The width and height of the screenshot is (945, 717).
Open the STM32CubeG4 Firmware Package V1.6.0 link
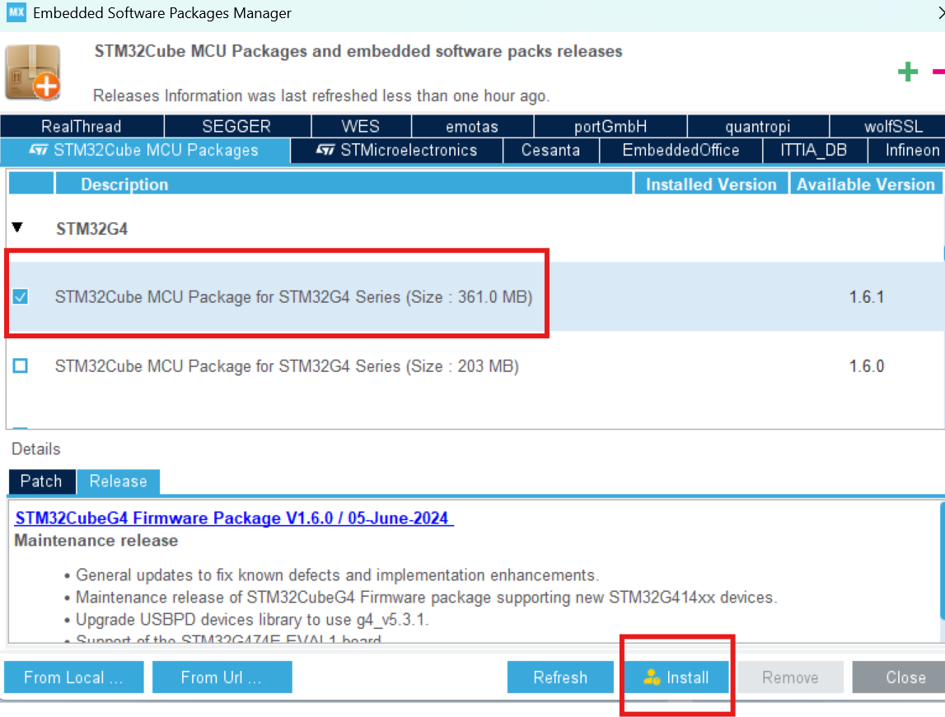point(234,519)
